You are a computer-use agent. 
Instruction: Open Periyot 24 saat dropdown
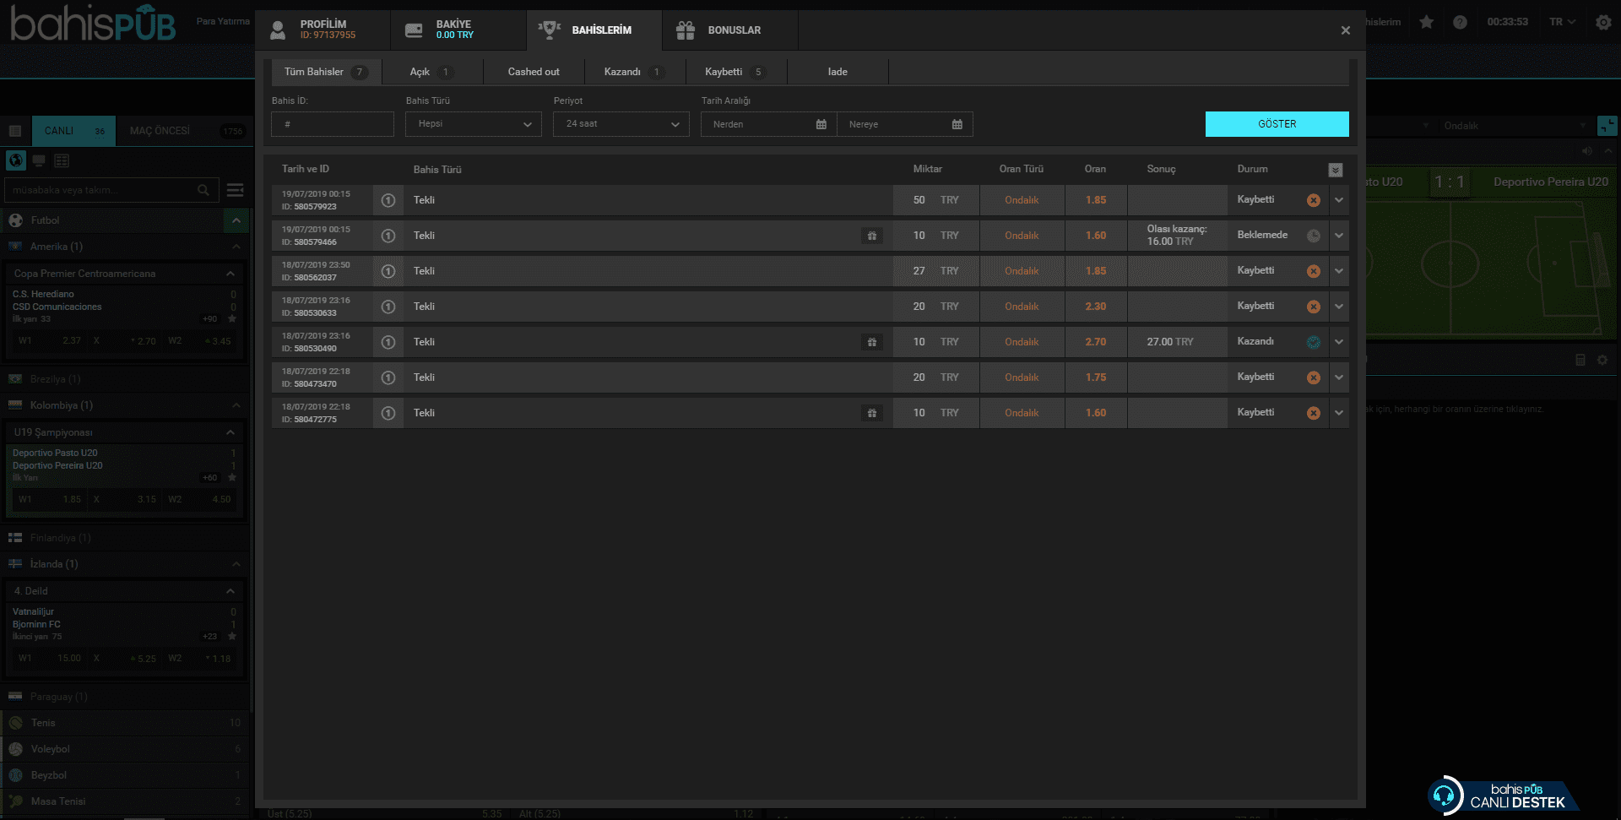coord(621,124)
